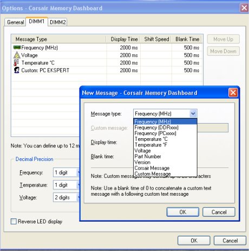The image size is (249, 251).
Task: Click Cancel in the Options window
Action: tap(230, 241)
